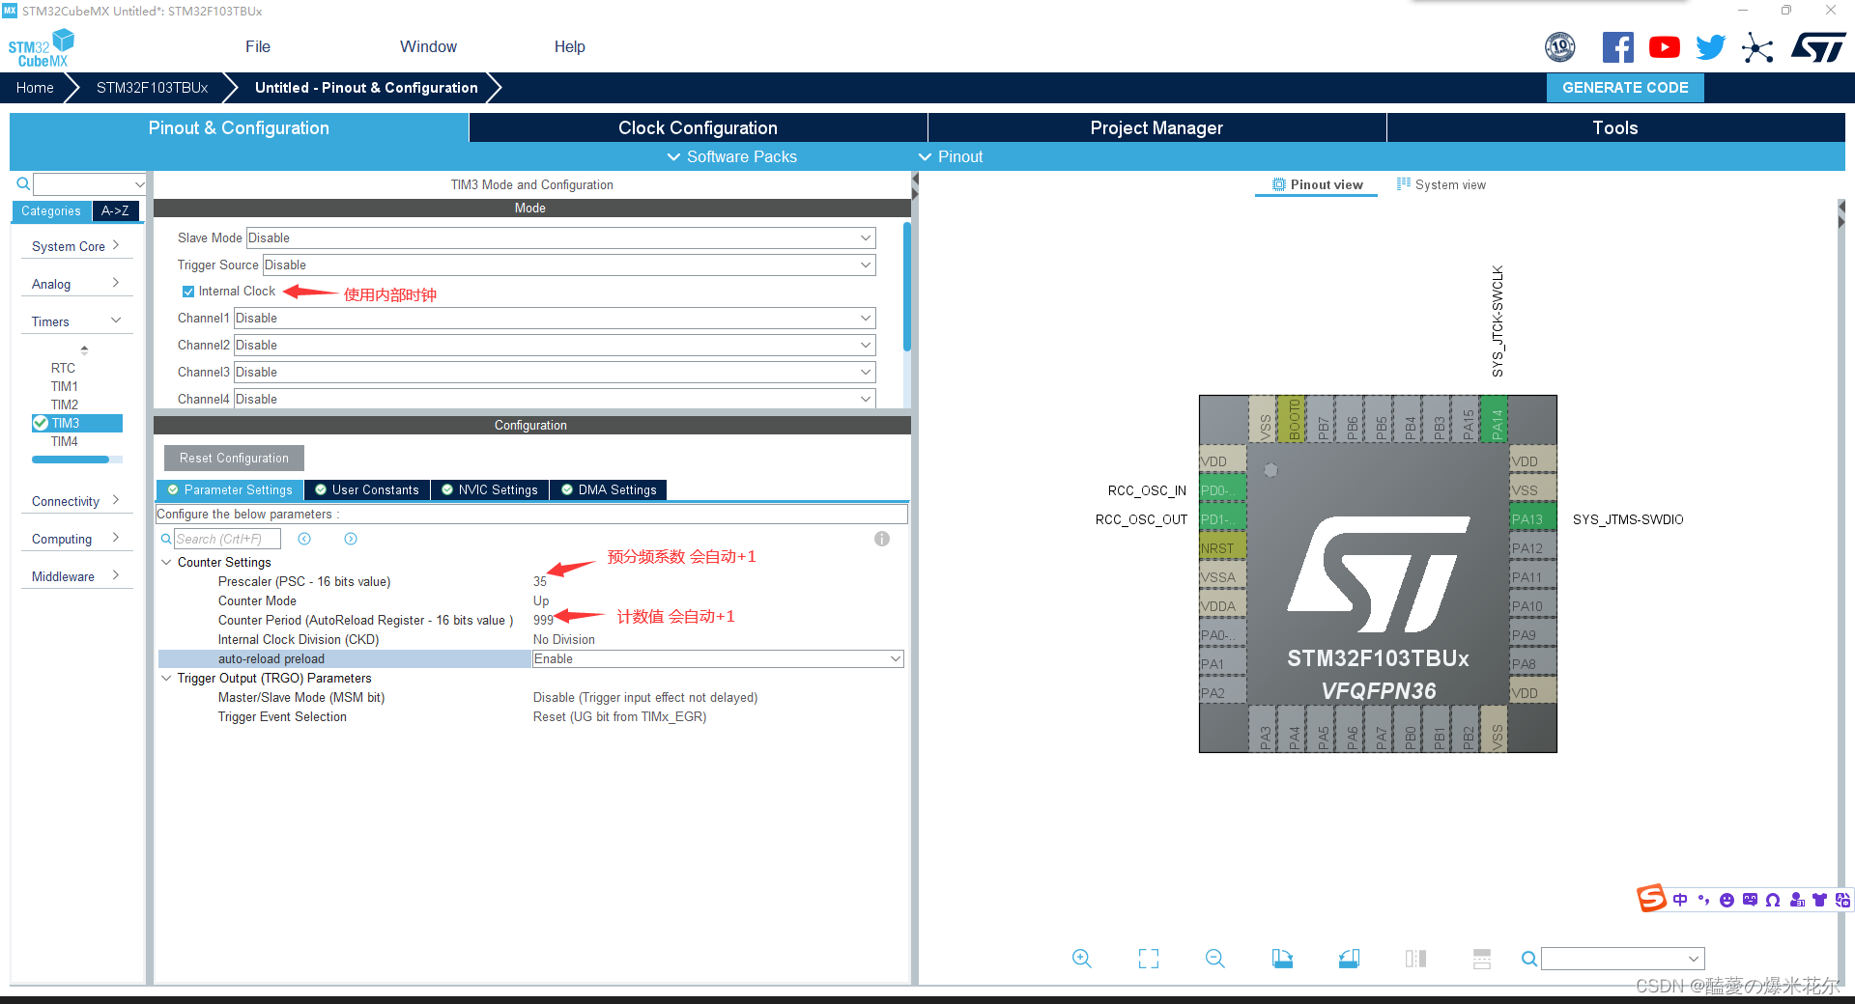1855x1004 pixels.
Task: Fit chip to screen icon
Action: click(x=1149, y=959)
